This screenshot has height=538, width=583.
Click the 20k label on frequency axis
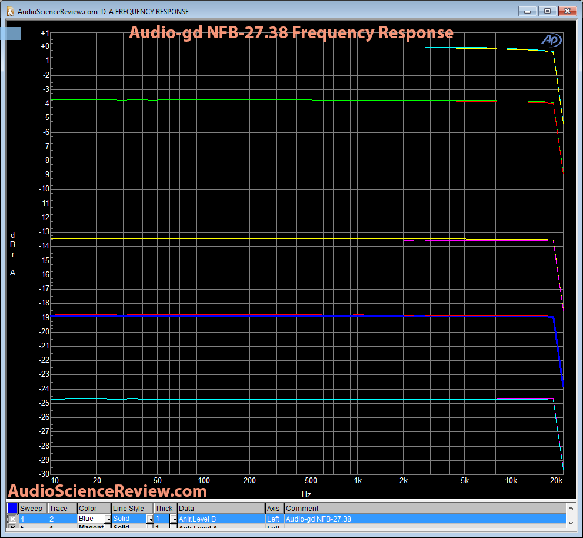pos(556,481)
